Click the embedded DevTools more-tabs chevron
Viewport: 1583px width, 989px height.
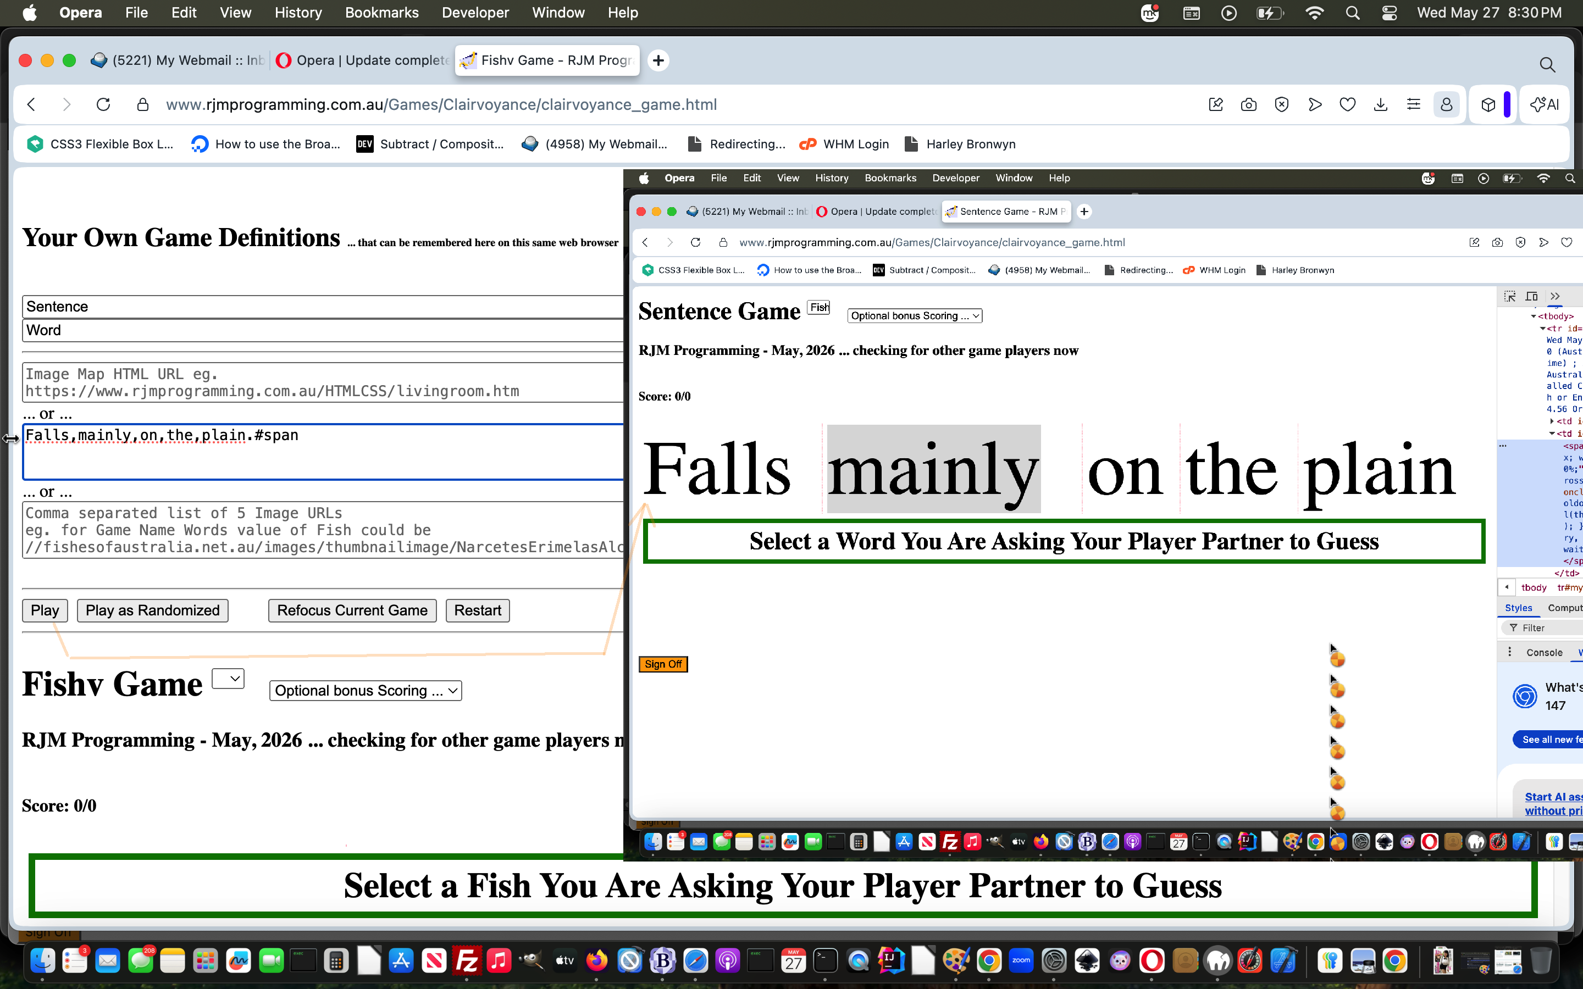click(x=1555, y=296)
